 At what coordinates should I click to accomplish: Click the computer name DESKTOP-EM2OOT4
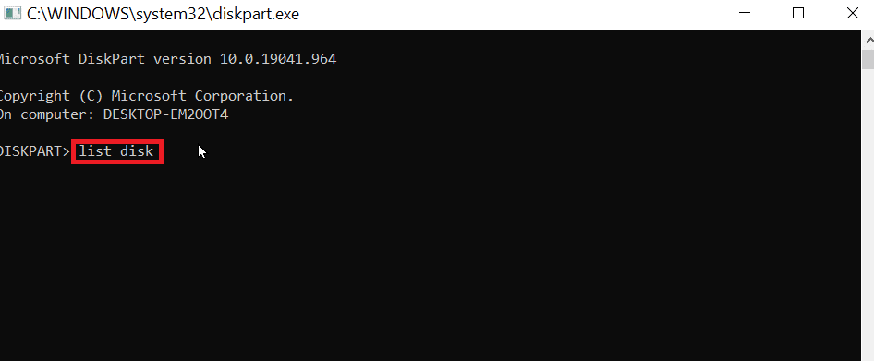[x=165, y=114]
